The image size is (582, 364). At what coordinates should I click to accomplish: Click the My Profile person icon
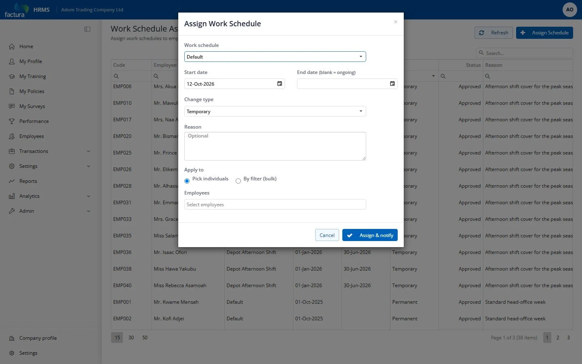(x=12, y=61)
